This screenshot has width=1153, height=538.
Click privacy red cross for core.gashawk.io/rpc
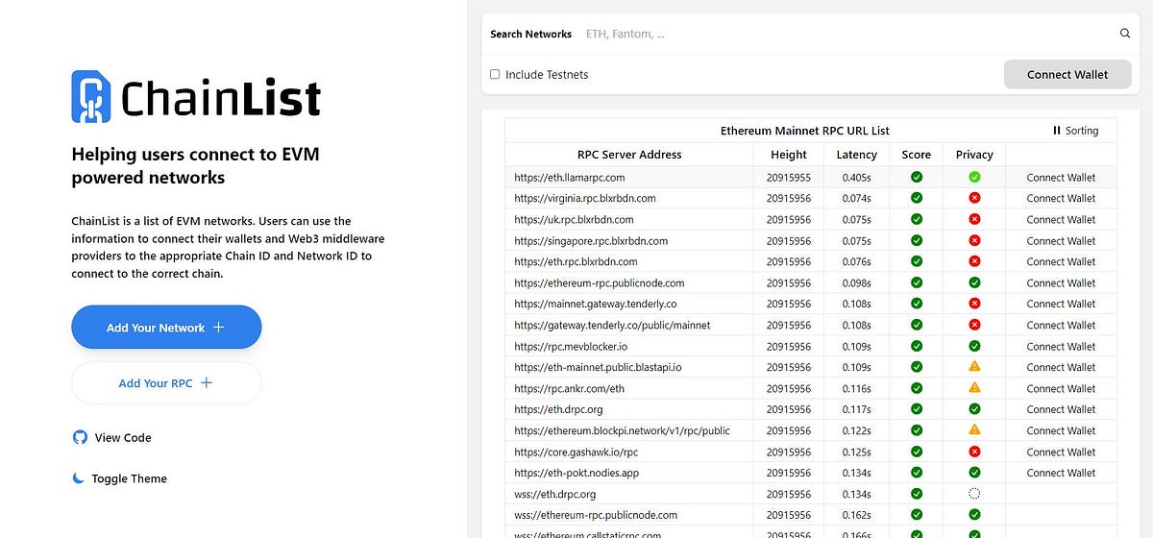coord(974,452)
